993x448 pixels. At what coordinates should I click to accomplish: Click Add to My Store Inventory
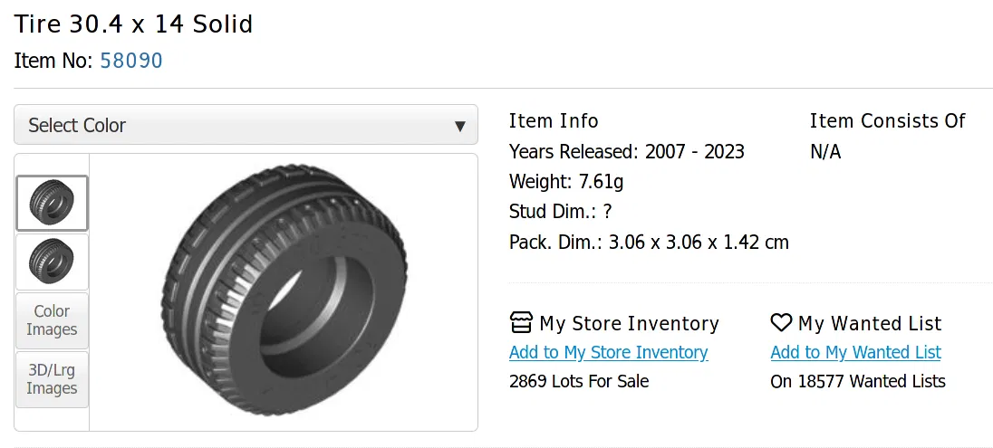(608, 352)
